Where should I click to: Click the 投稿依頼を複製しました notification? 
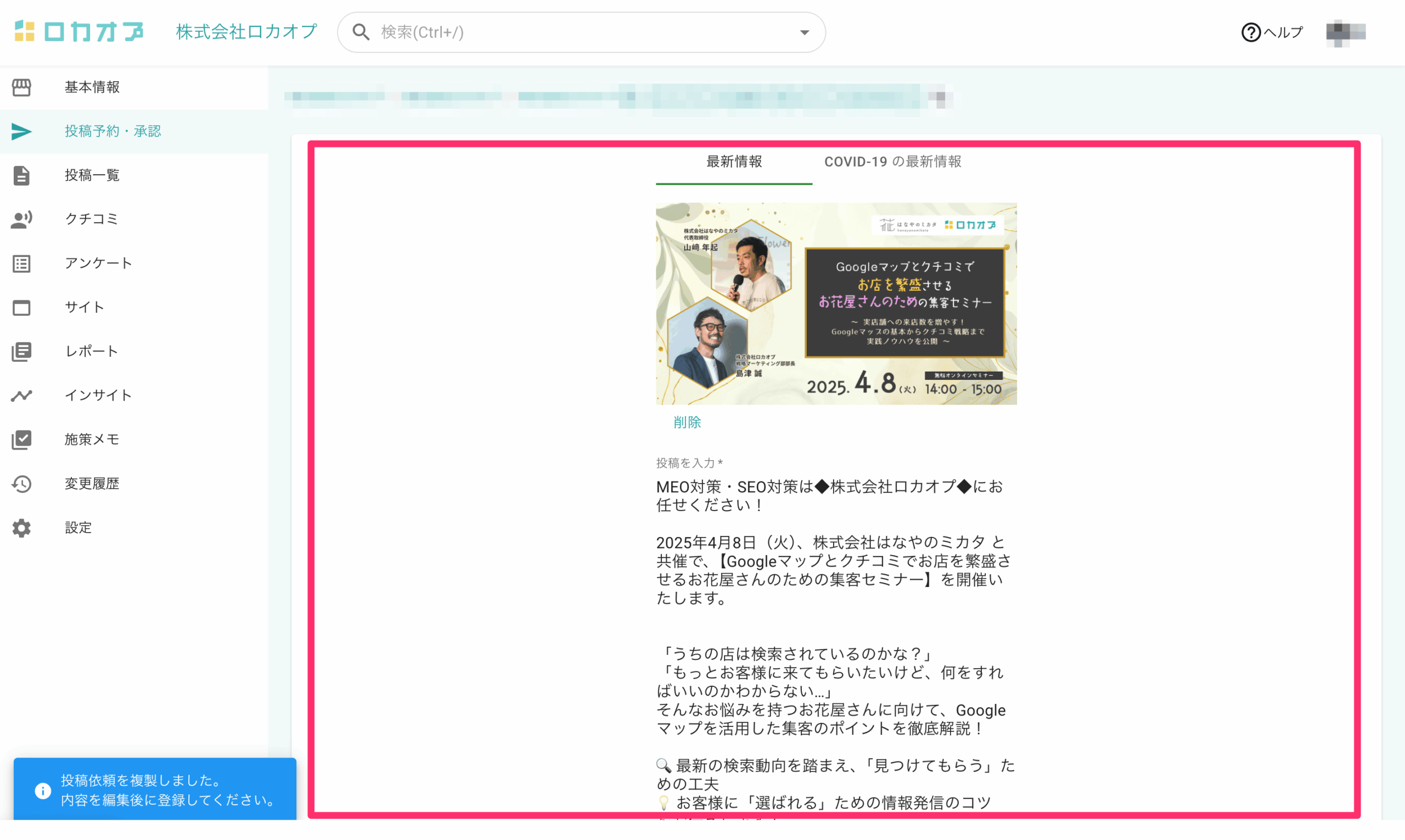tap(155, 790)
